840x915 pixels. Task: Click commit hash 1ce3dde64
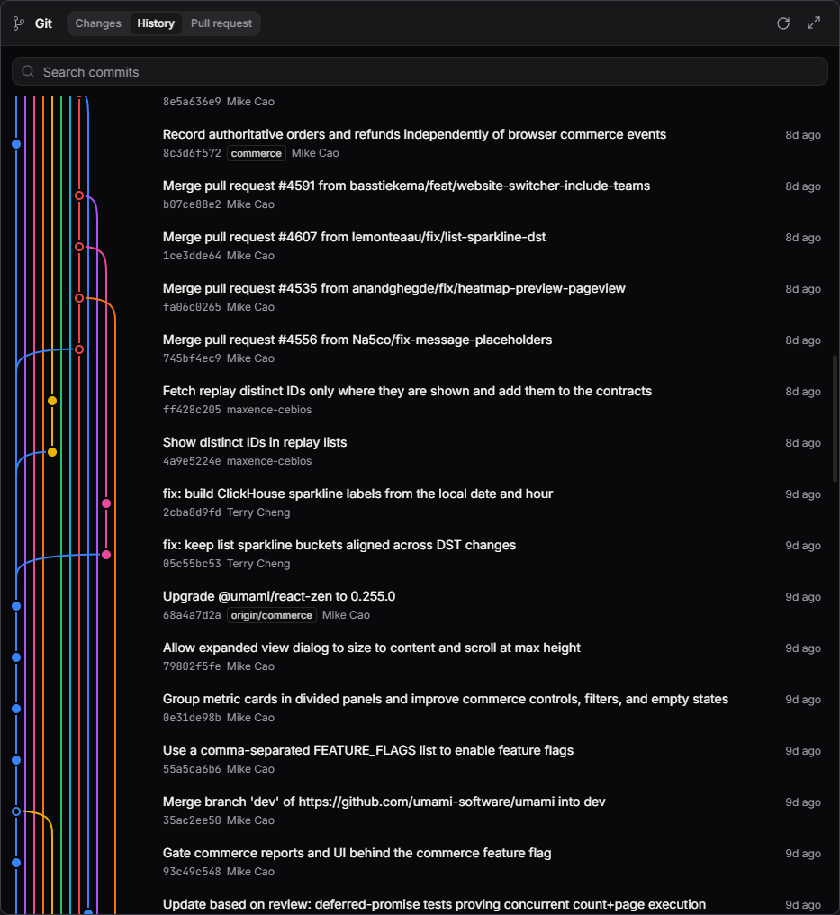[192, 256]
